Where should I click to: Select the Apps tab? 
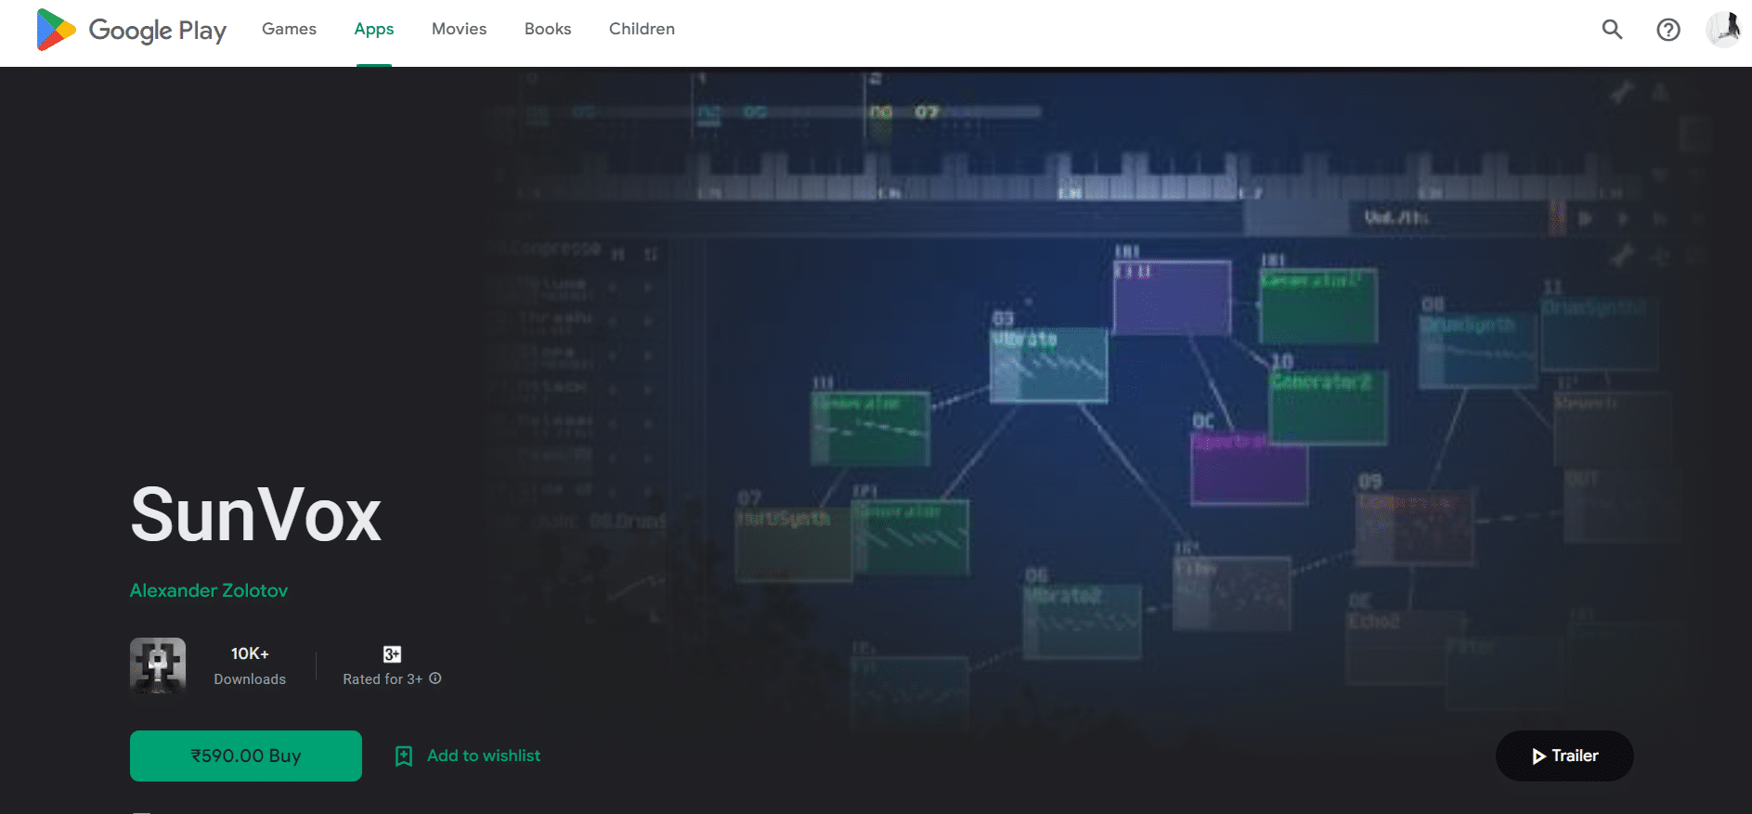(x=373, y=29)
